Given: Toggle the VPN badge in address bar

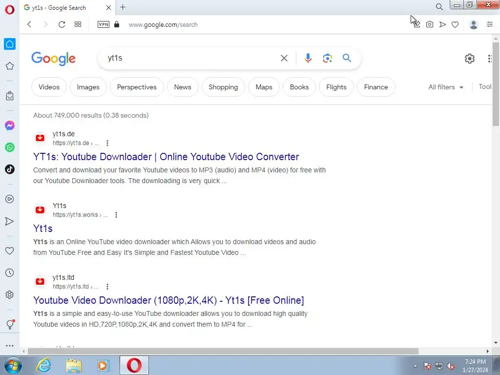Looking at the screenshot, I should 104,24.
